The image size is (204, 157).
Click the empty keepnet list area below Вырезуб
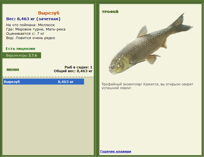point(48,119)
